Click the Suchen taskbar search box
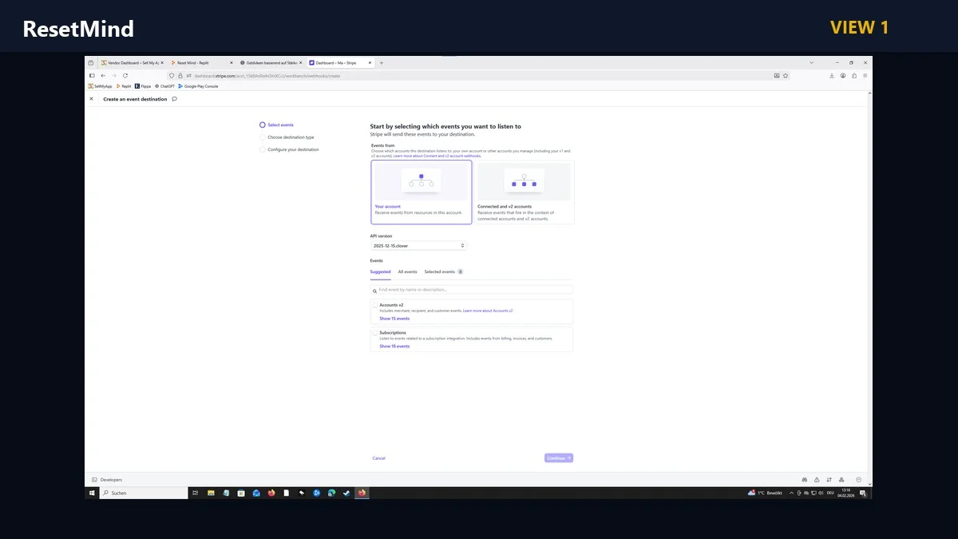The image size is (958, 539). (x=143, y=493)
